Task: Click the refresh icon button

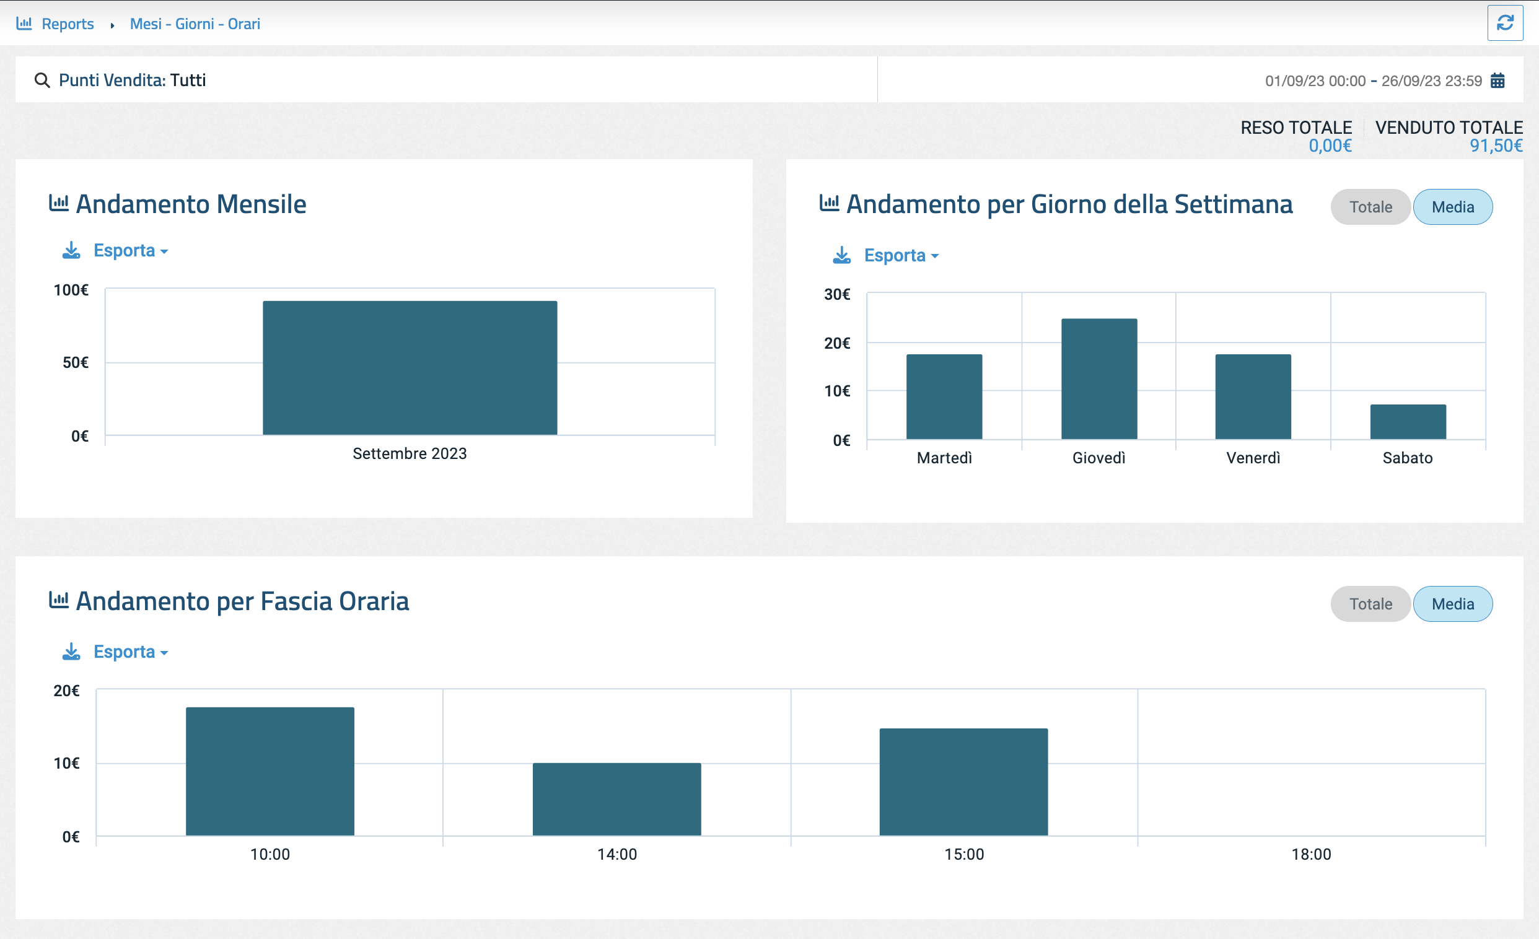Action: 1505,23
